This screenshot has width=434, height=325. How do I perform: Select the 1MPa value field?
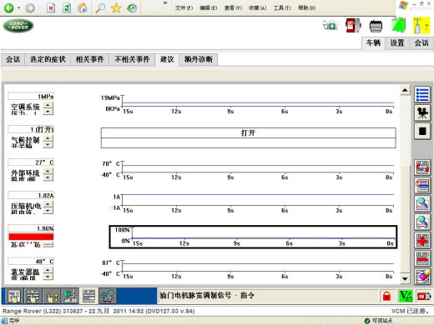[31, 97]
